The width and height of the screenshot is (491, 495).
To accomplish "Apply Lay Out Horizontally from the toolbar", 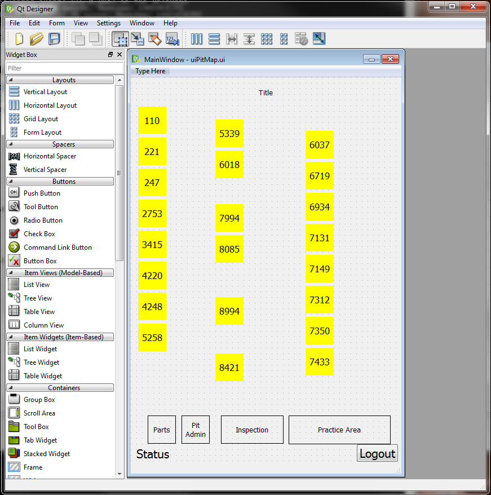I will pos(197,39).
